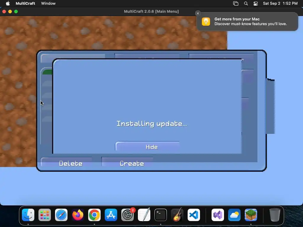Click the date and time in menu bar
The height and width of the screenshot is (227, 303).
point(280,3)
